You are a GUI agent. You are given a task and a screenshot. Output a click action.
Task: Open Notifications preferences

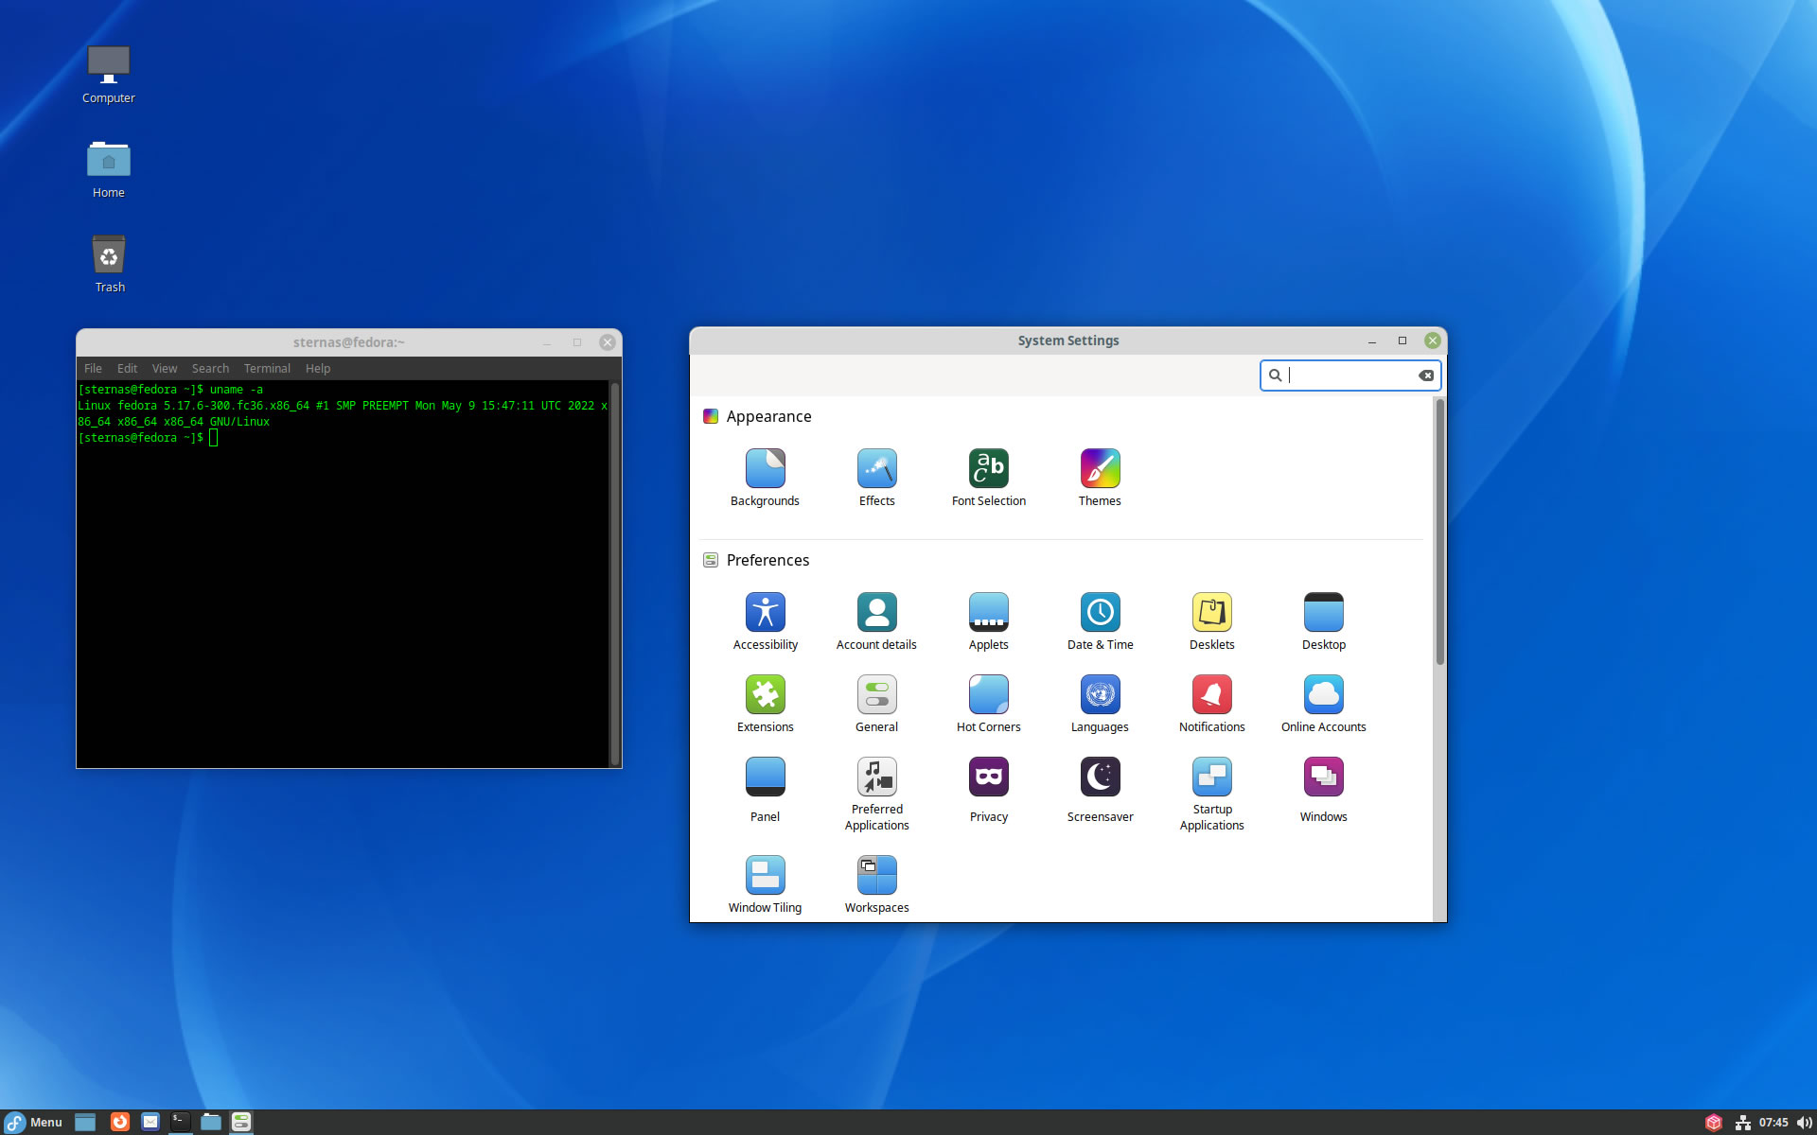click(x=1211, y=704)
